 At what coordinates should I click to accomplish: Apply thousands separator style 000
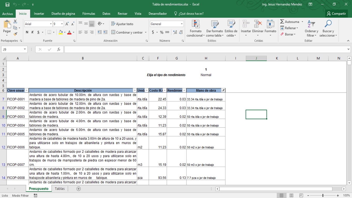point(167,32)
